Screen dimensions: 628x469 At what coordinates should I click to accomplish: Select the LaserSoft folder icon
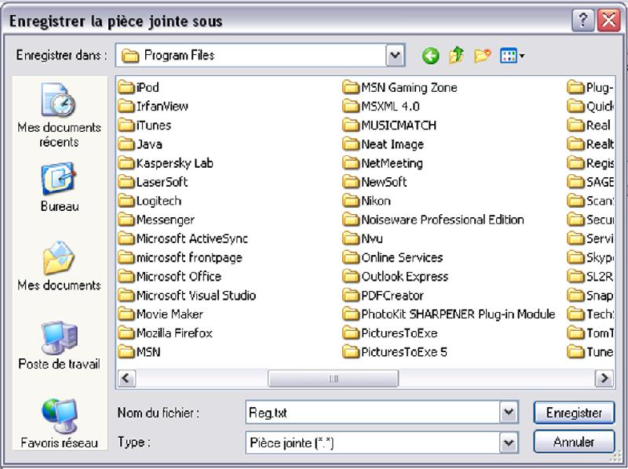pyautogui.click(x=126, y=182)
